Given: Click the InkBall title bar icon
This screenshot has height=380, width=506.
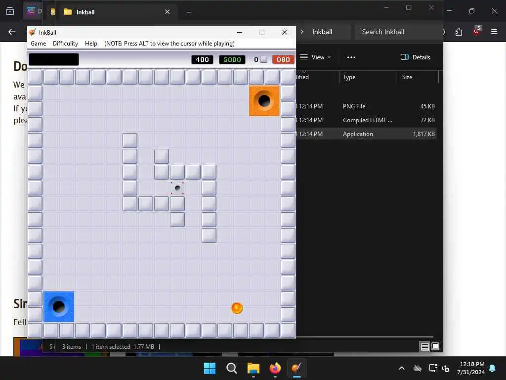Looking at the screenshot, I should click(32, 32).
